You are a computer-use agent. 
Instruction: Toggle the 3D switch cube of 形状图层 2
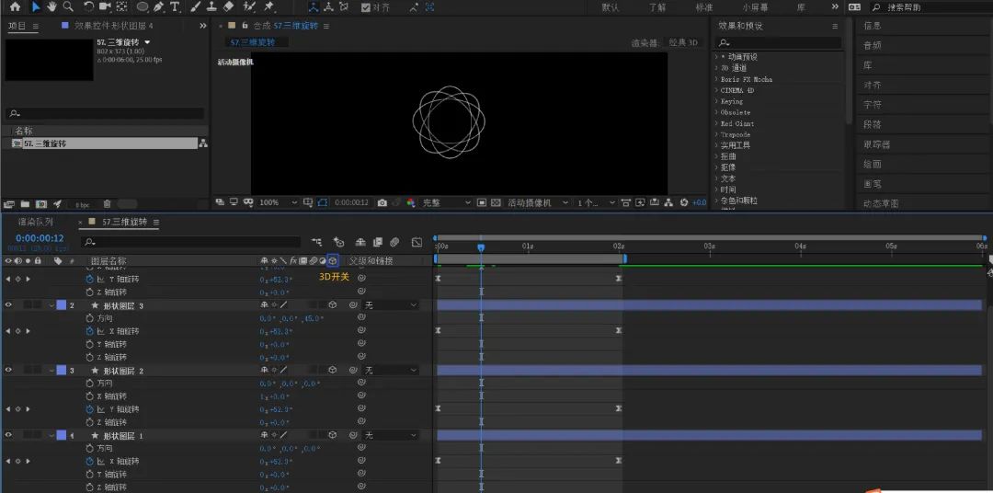[x=332, y=370]
